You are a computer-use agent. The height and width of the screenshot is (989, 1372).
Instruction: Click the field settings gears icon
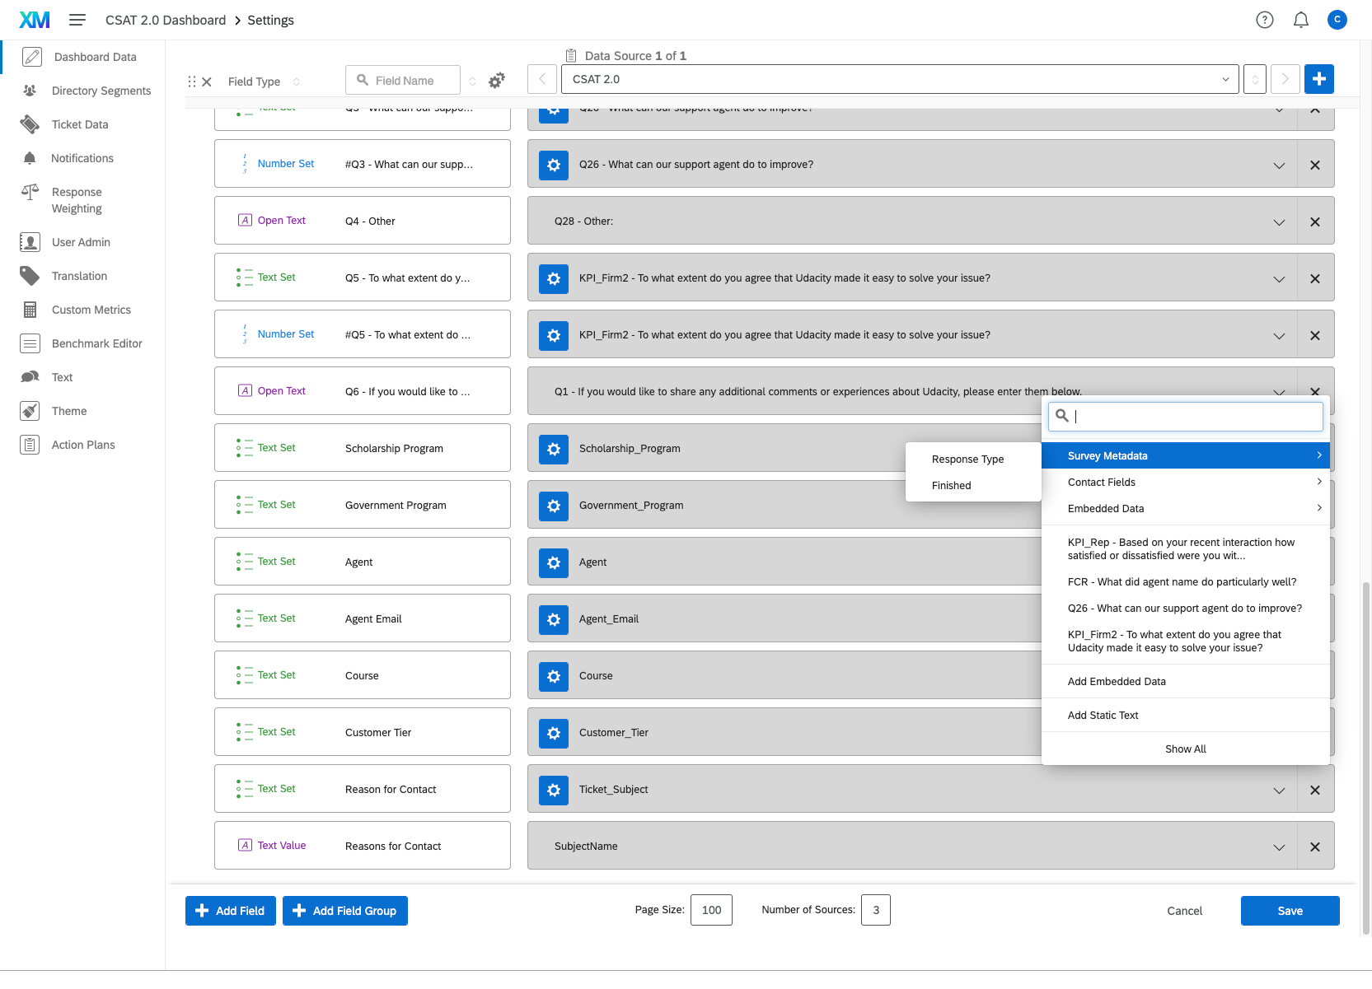point(497,81)
